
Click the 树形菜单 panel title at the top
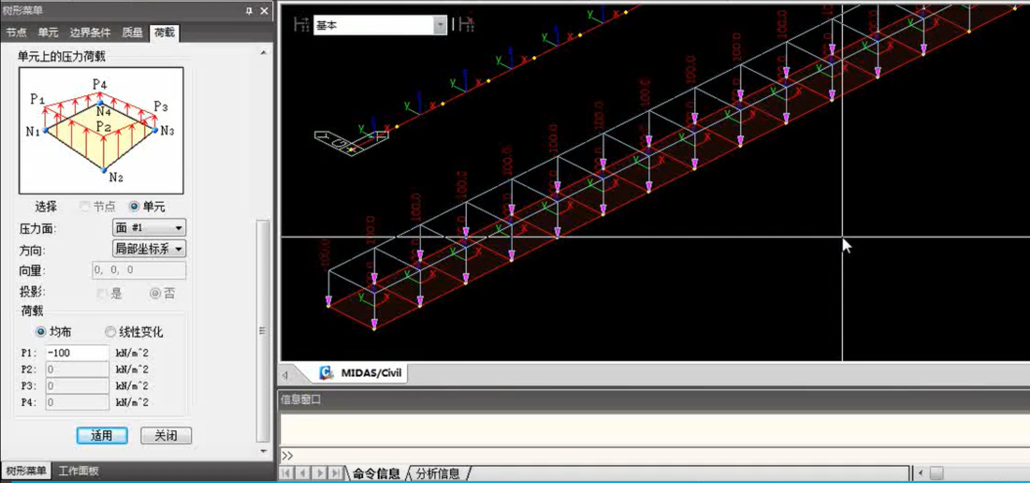pos(23,11)
